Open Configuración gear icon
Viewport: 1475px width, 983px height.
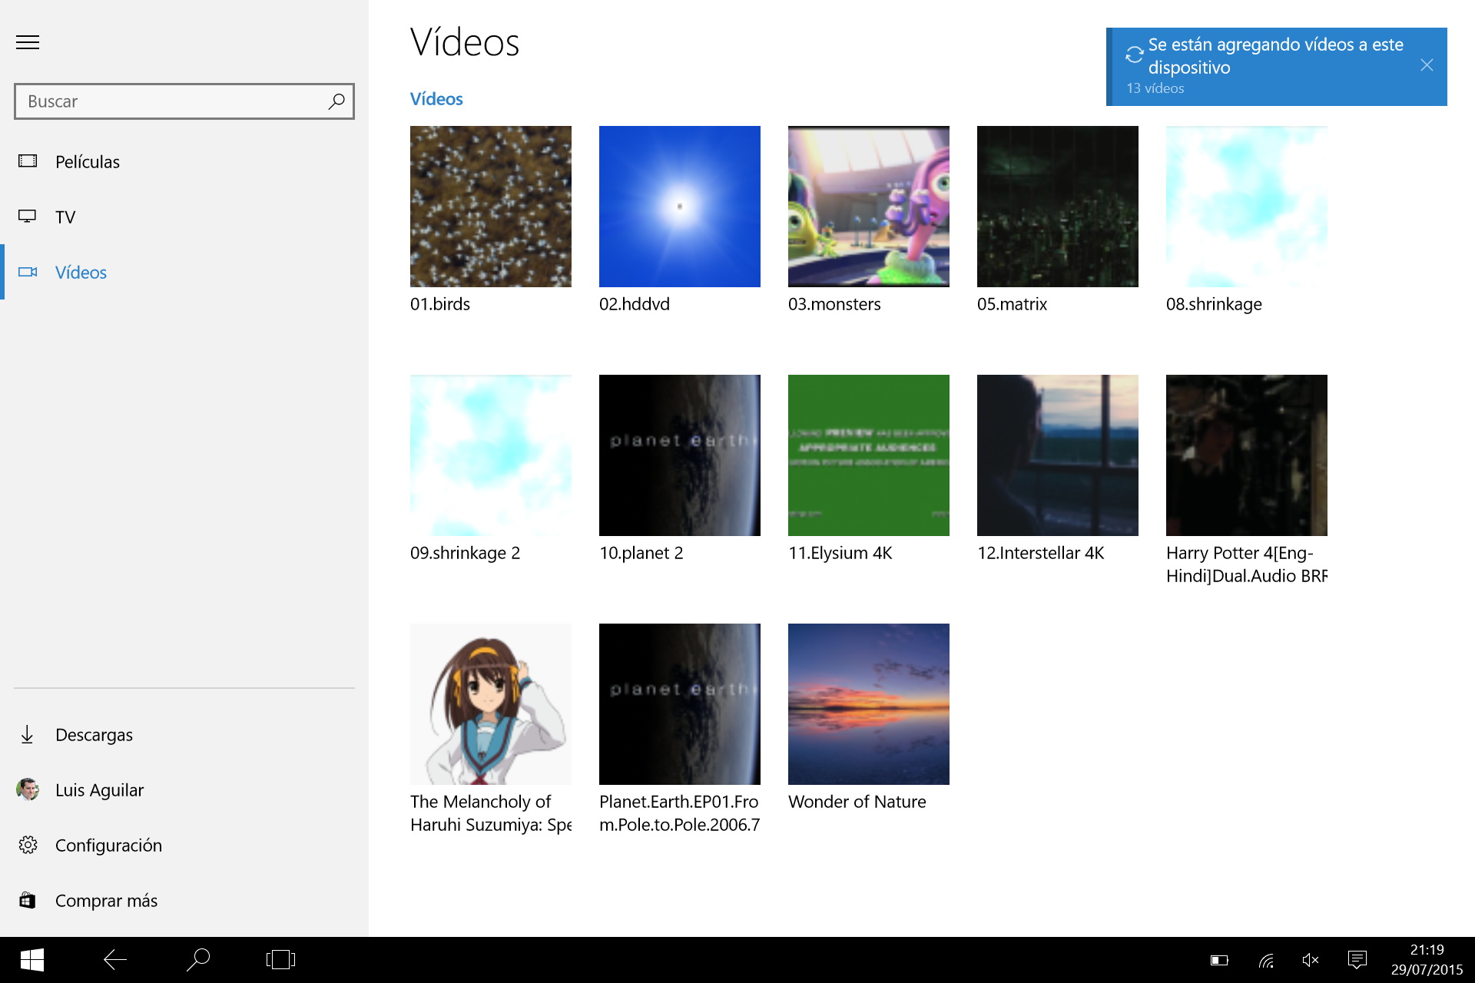coord(28,846)
